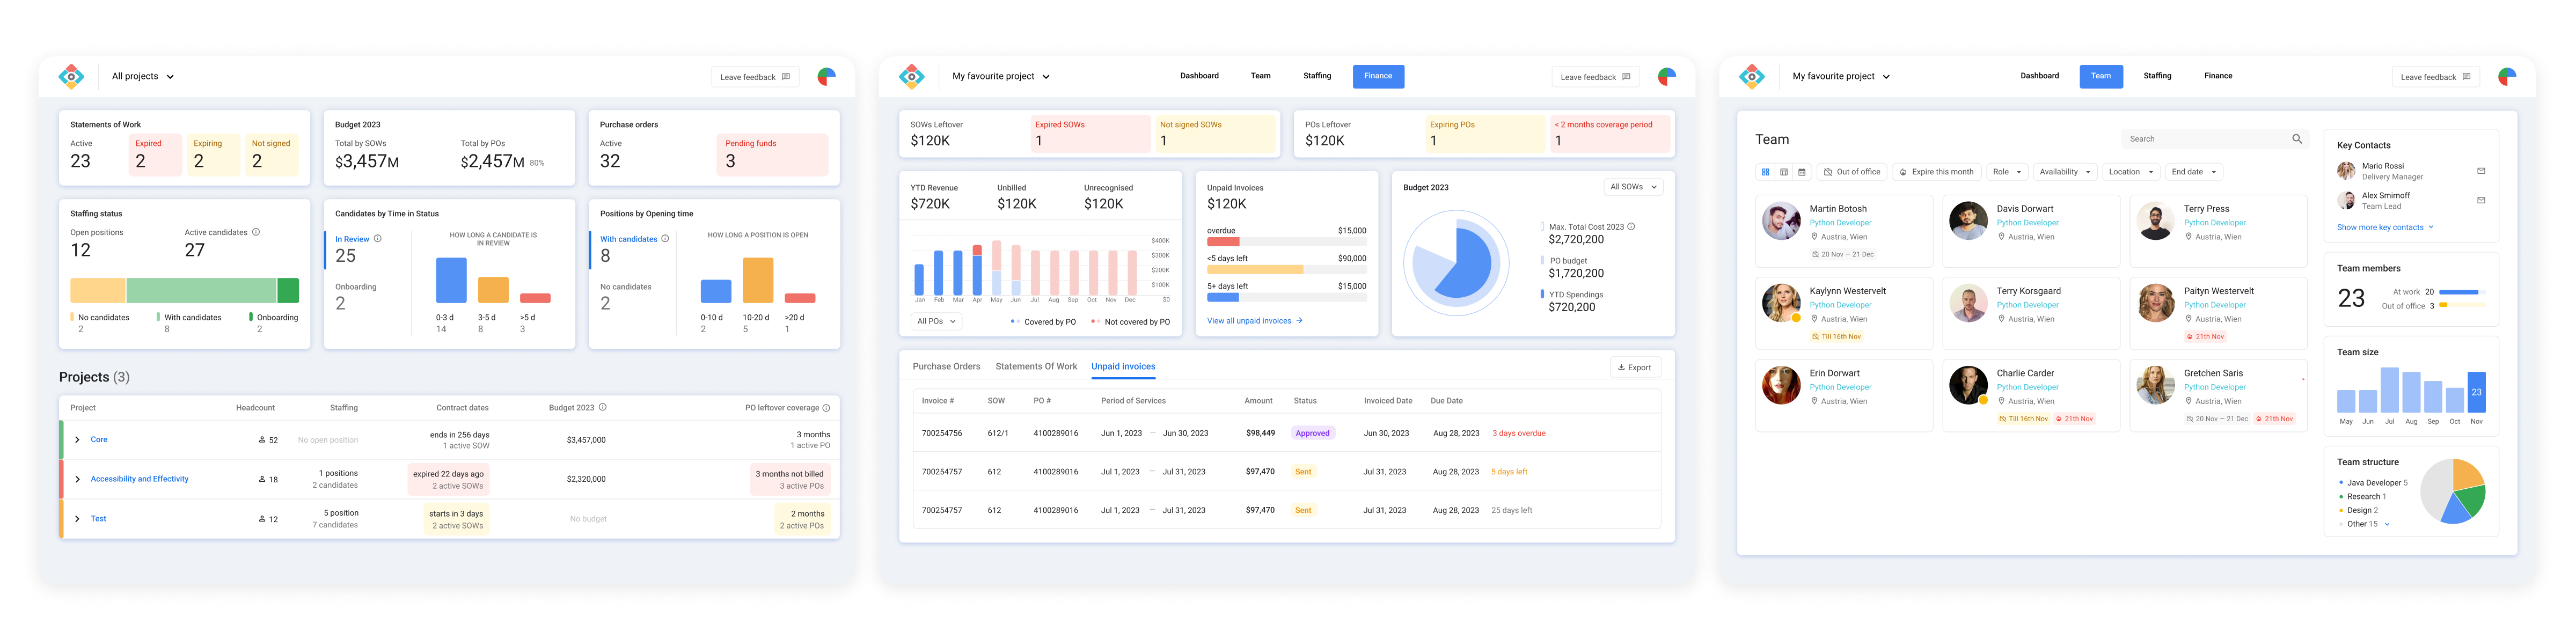Switch Team view to grid layout icon
This screenshot has height=639, width=2576.
(1766, 172)
